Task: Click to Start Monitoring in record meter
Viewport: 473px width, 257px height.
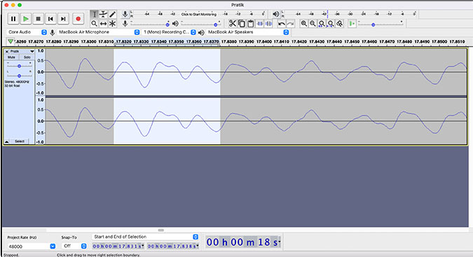Action: click(199, 14)
